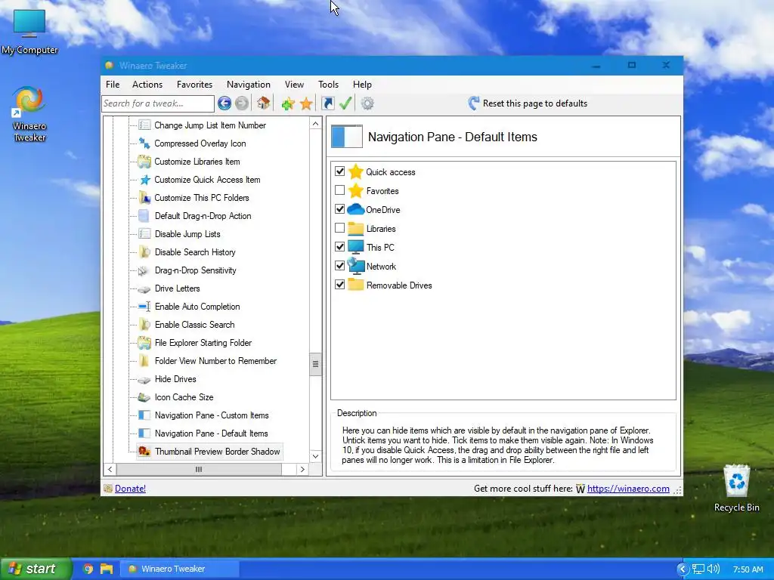Open the Actions menu
Viewport: 774px width, 580px height.
coord(147,85)
